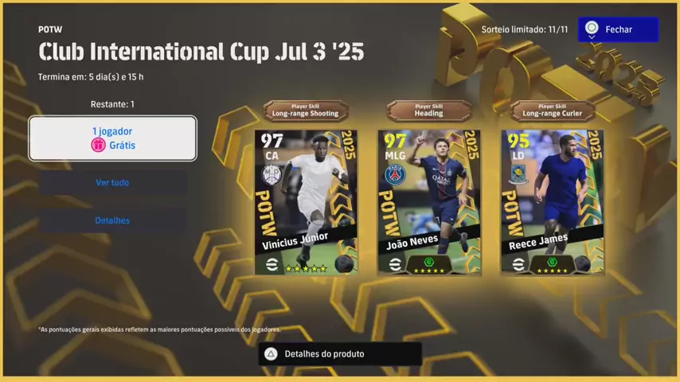Click the circle button icon beside Fechar
680x382 pixels.
coord(592,29)
